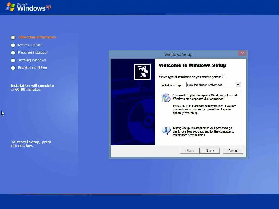Click the blue information bubble icon
Image resolution: width=279 pixels, height=209 pixels.
coord(166,130)
